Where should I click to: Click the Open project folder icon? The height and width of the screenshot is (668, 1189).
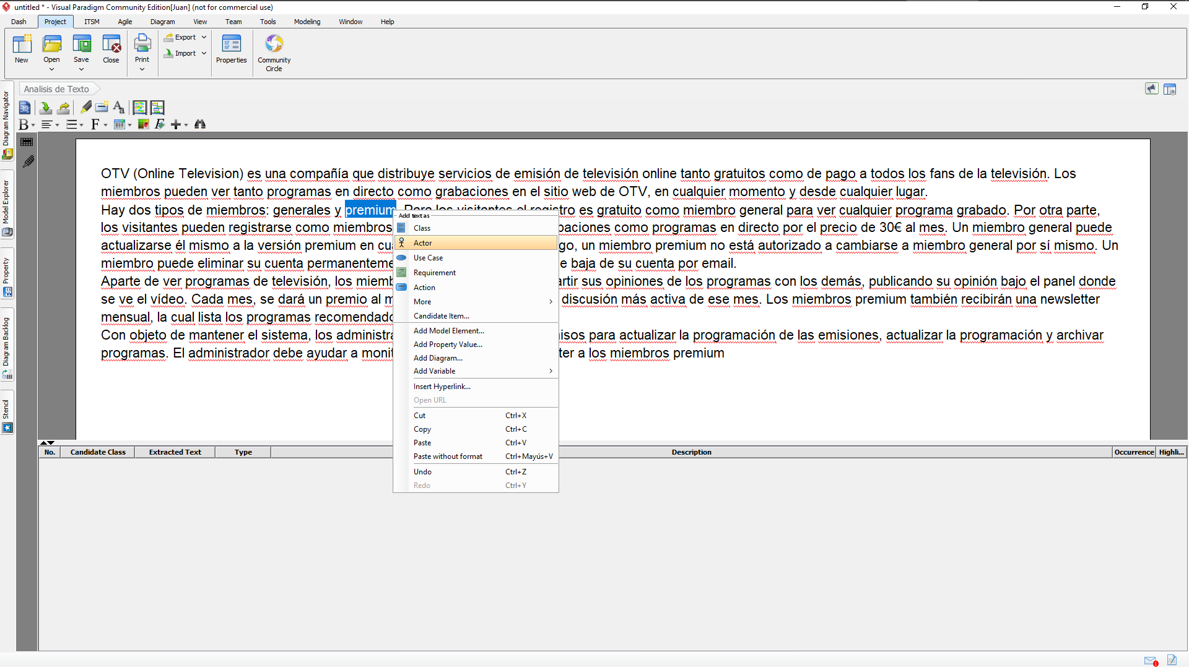point(52,45)
